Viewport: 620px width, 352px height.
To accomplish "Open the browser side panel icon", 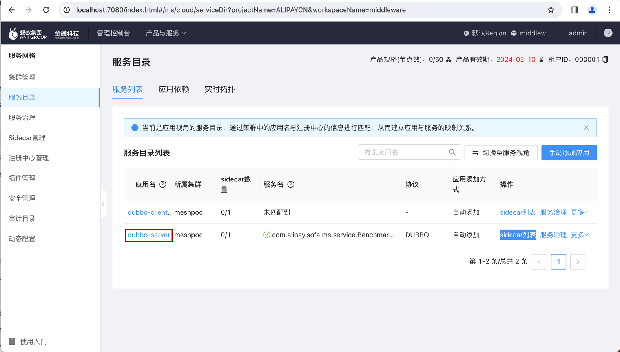I will [575, 10].
